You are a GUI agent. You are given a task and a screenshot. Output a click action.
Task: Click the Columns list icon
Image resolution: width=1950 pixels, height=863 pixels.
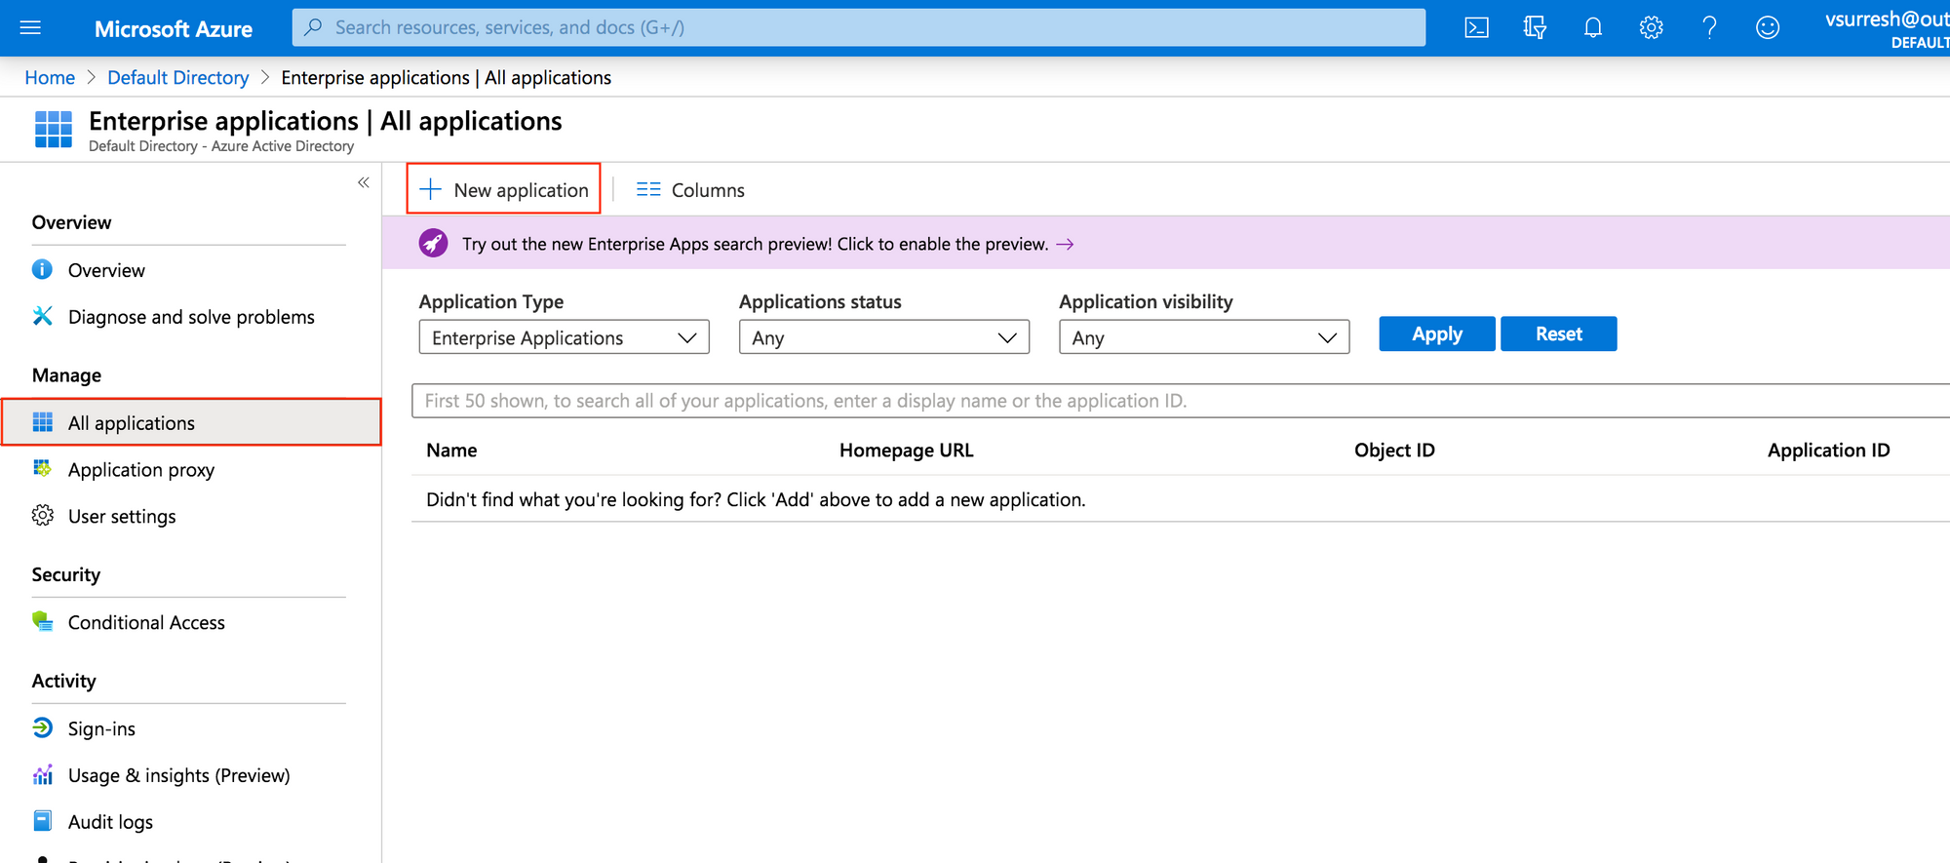pos(648,189)
